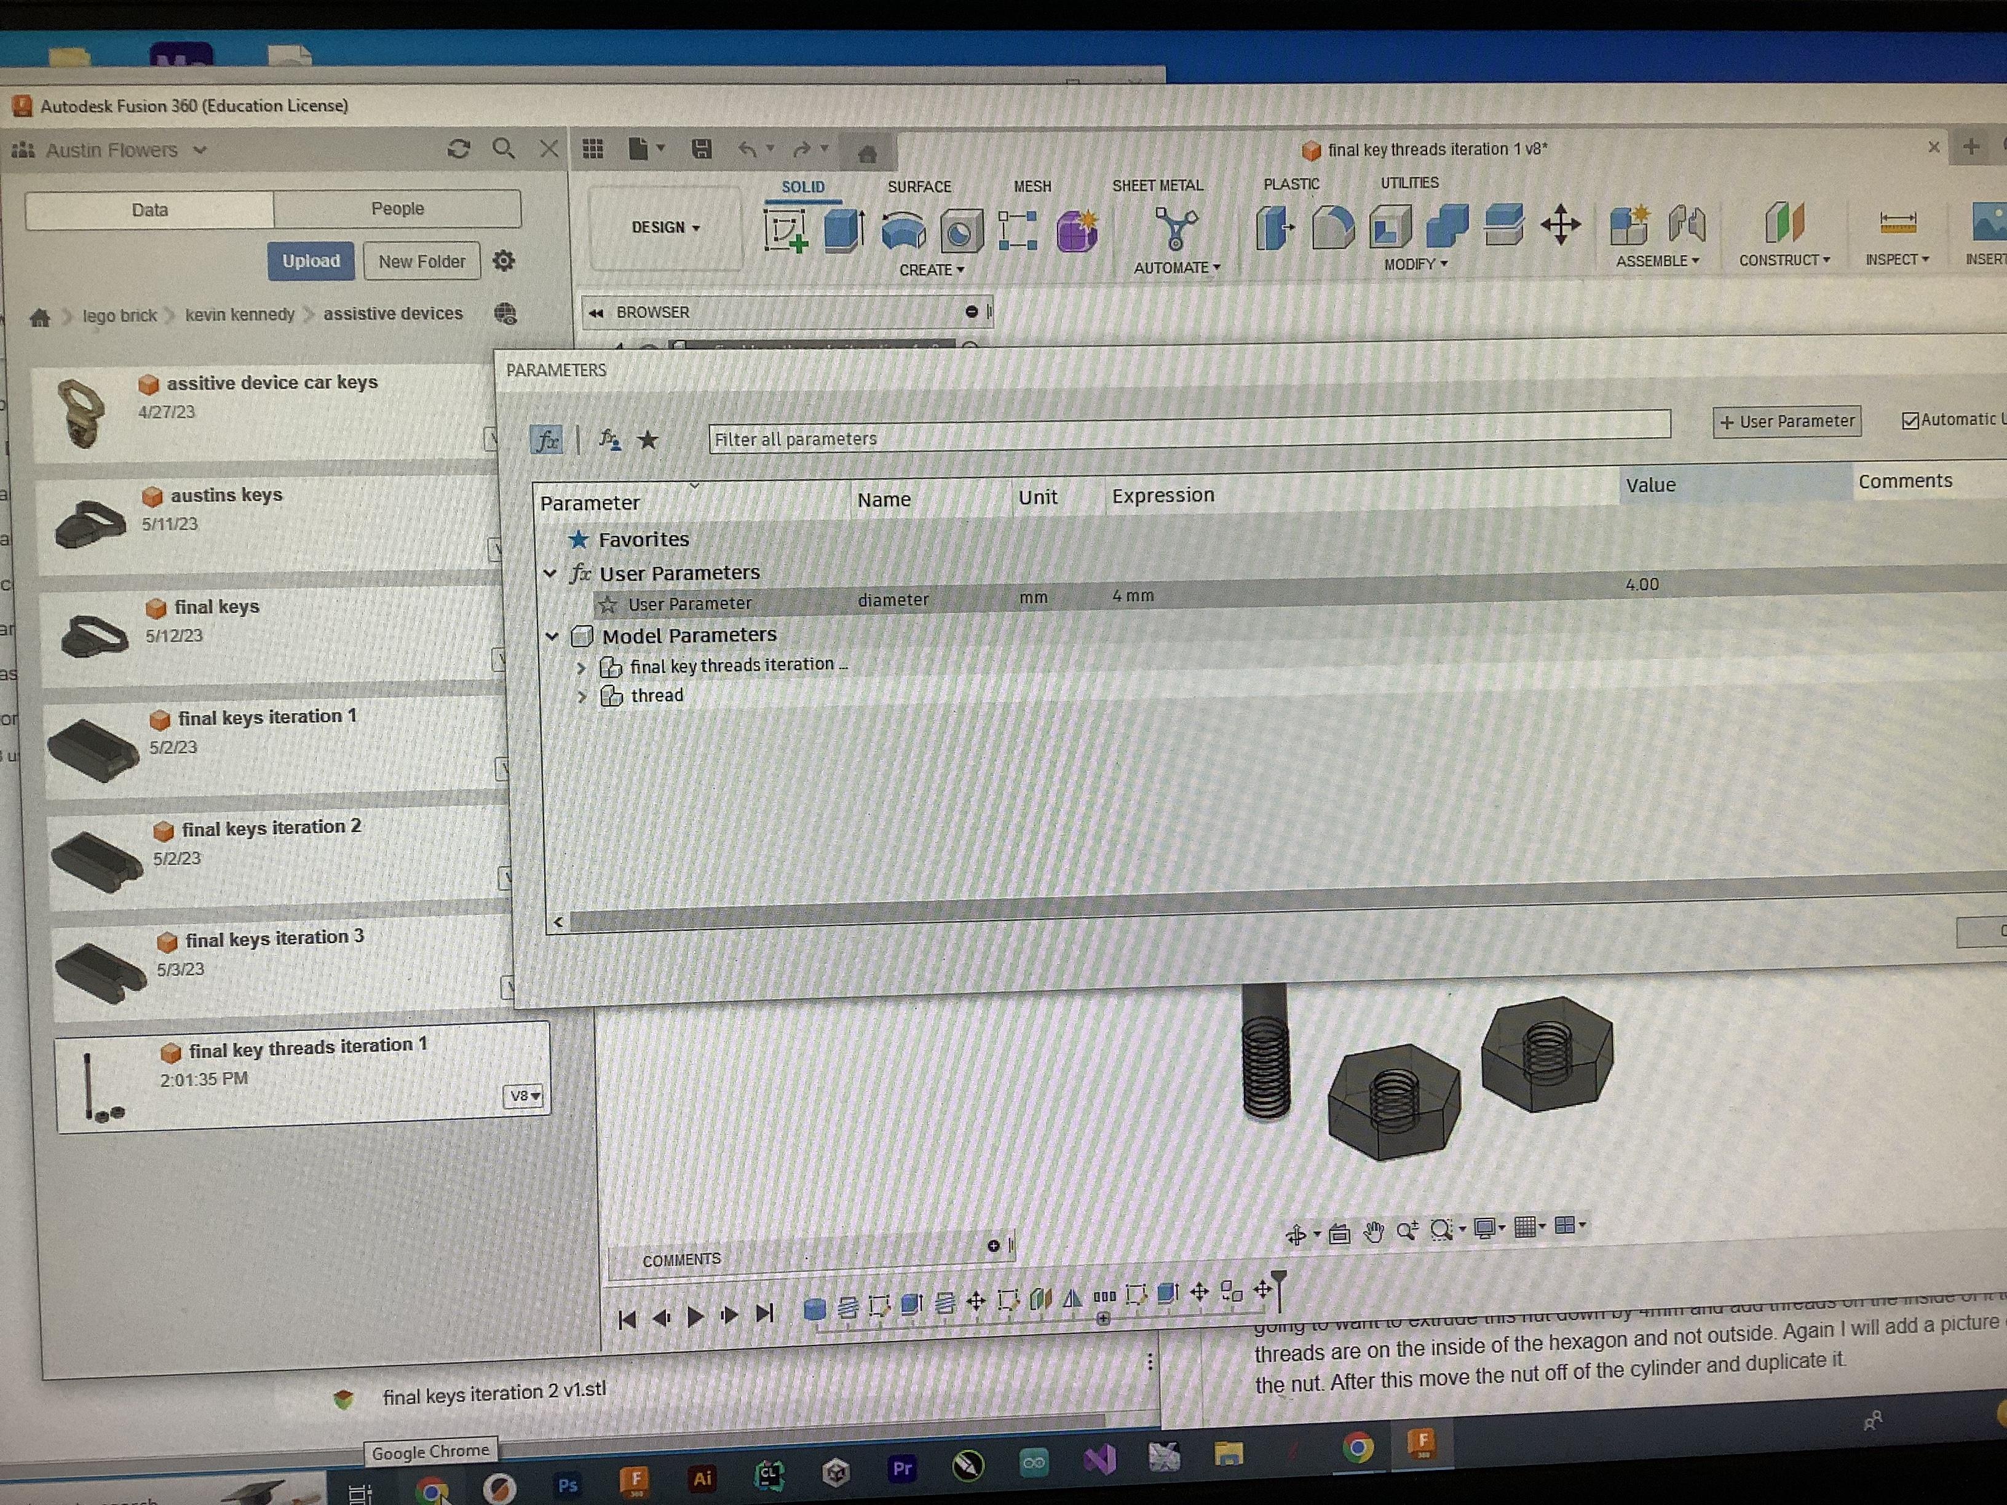The width and height of the screenshot is (2007, 1505).
Task: Open the Measure tool under Inspect
Action: click(x=1897, y=223)
